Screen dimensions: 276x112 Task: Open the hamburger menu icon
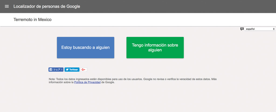click(7, 6)
